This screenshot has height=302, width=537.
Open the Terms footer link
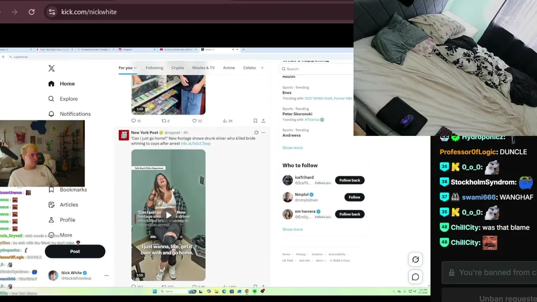point(286,254)
